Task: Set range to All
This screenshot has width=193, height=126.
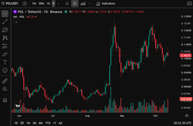Action: pos(60,123)
